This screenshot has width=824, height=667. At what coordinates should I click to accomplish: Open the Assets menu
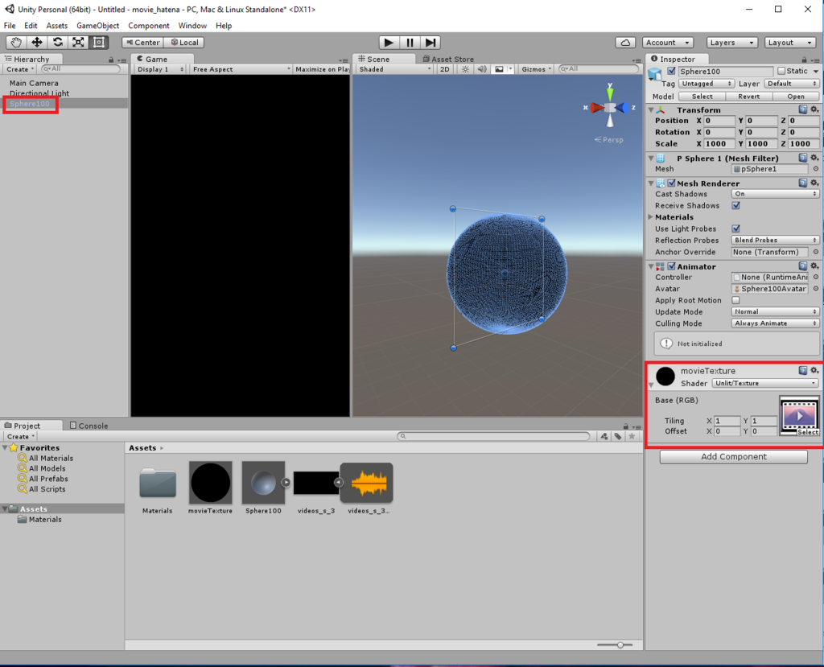(57, 26)
